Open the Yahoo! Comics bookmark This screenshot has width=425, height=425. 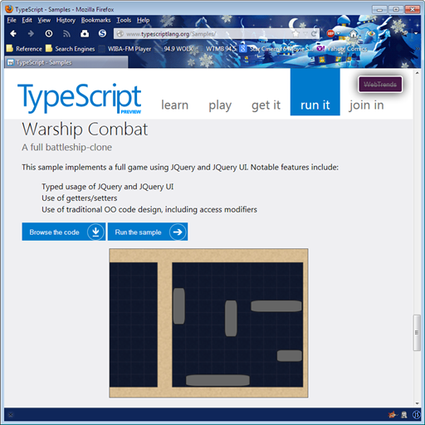(x=342, y=49)
